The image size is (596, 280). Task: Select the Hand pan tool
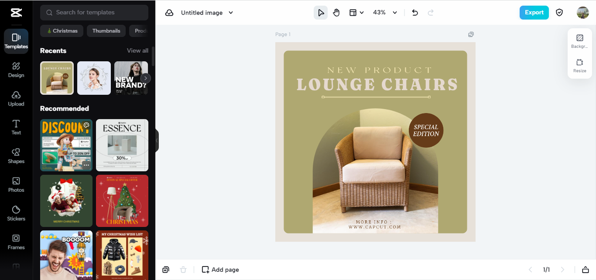pos(337,13)
